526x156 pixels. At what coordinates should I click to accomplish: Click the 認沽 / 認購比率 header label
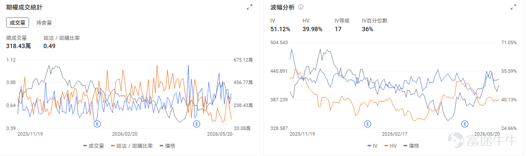[x=62, y=38]
